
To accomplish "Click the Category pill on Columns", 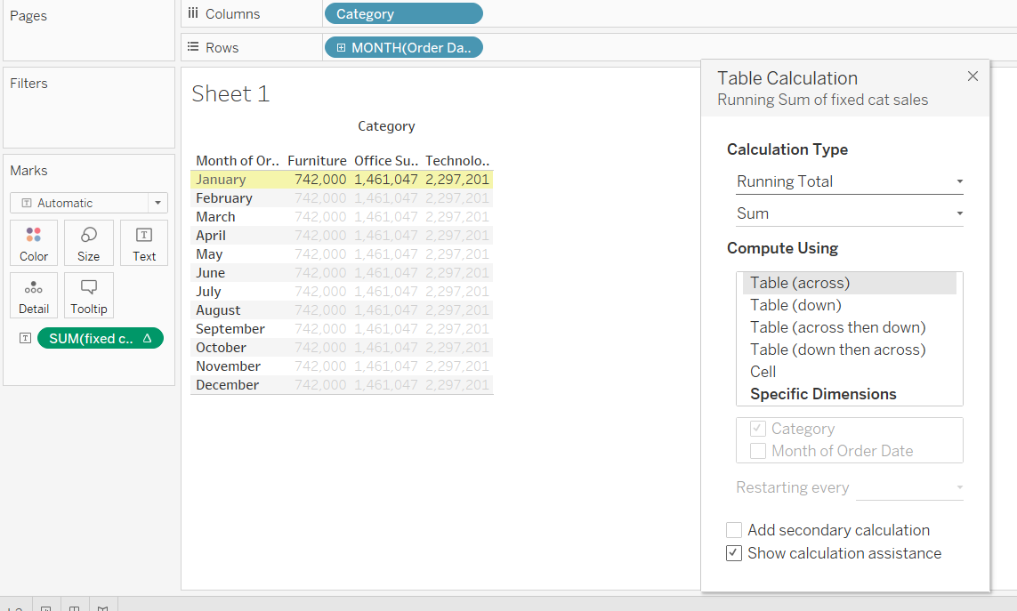I will point(404,13).
